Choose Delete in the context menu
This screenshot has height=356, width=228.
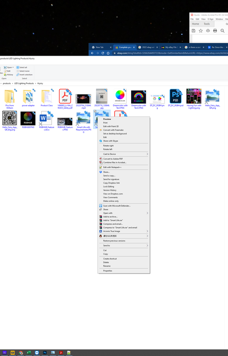(x=124, y=262)
